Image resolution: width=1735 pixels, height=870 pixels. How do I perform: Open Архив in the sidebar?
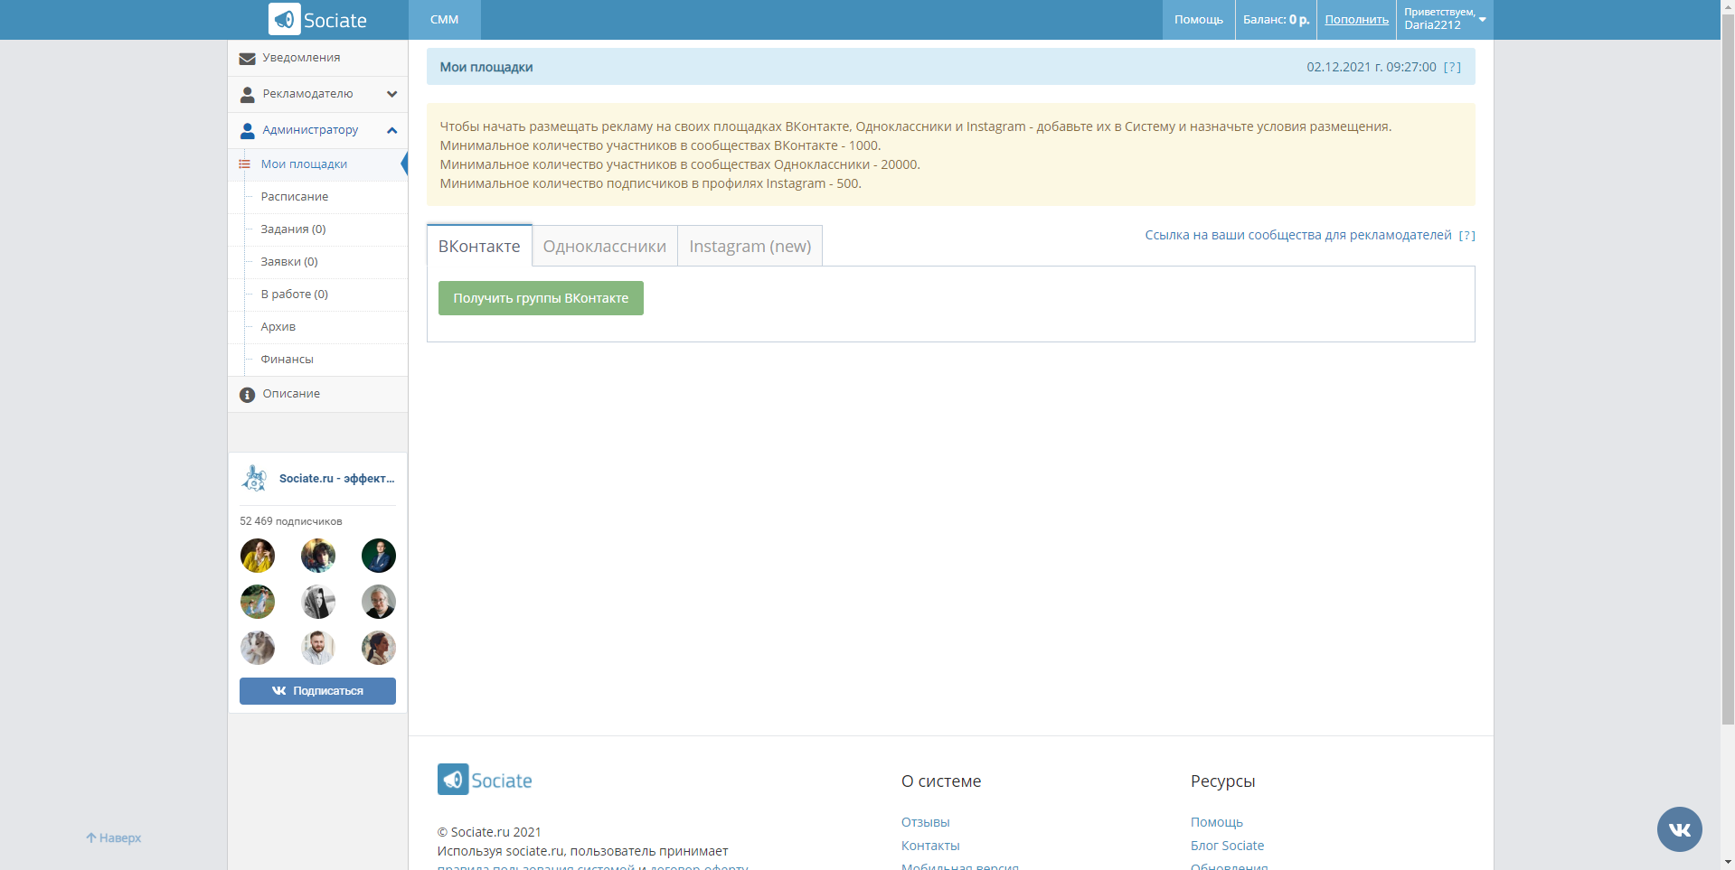point(278,327)
